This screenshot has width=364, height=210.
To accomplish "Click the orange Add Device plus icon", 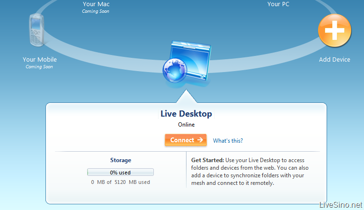I will tap(334, 31).
